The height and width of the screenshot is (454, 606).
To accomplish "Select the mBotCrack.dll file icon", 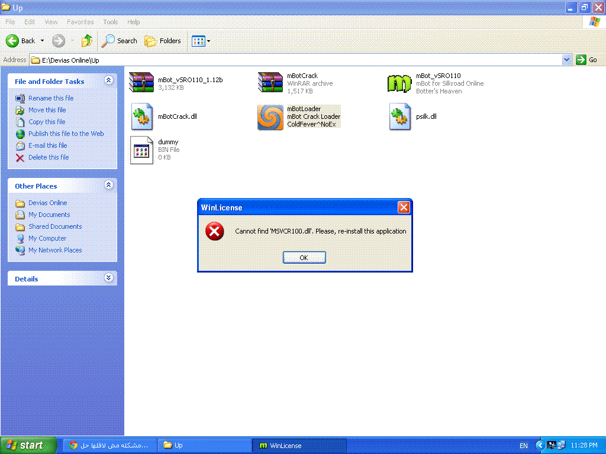I will [x=142, y=116].
